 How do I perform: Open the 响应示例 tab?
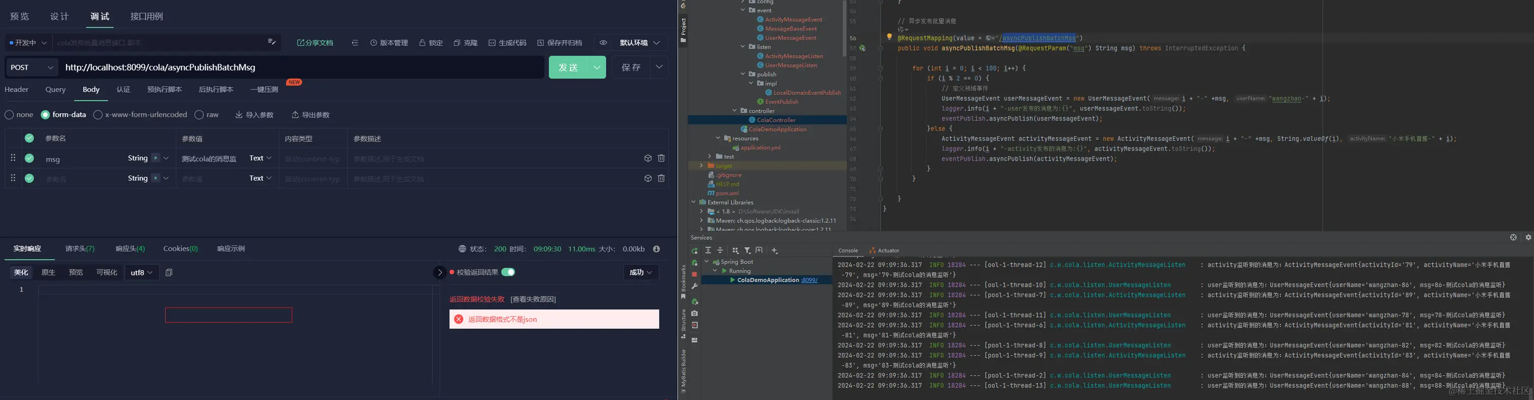pyautogui.click(x=231, y=249)
